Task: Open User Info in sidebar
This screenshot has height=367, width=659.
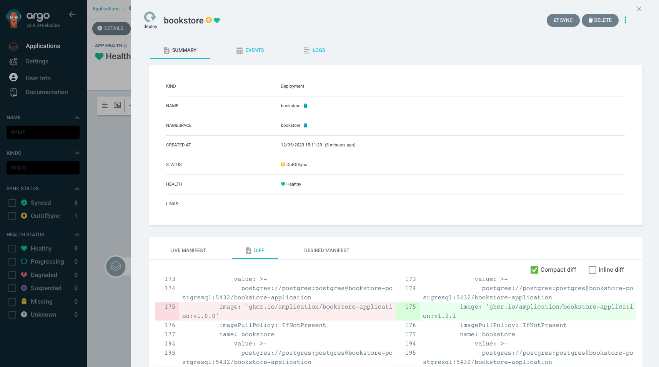Action: (x=38, y=78)
